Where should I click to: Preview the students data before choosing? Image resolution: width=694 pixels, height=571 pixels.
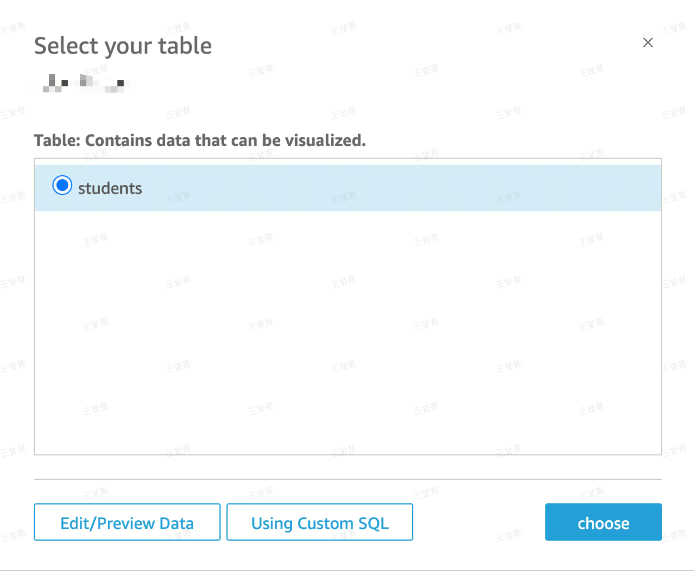click(x=127, y=523)
